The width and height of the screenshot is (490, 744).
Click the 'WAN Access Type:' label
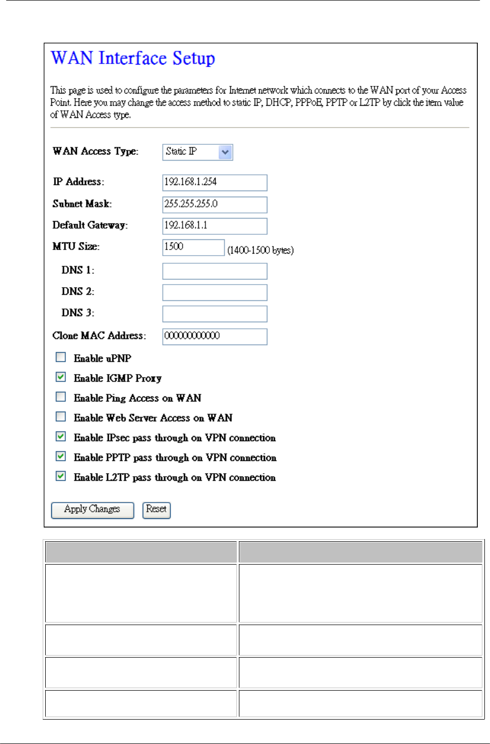click(96, 151)
